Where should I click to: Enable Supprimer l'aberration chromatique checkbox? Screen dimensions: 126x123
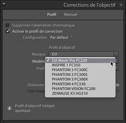7,25
